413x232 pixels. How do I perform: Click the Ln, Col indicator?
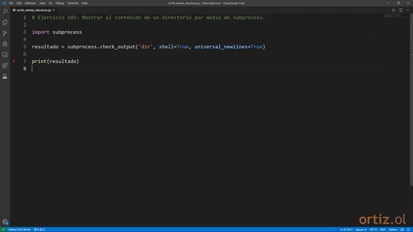pyautogui.click(x=346, y=229)
